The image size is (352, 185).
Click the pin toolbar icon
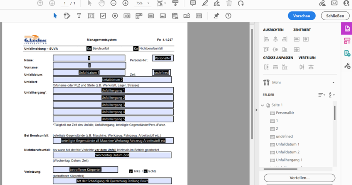(x=216, y=16)
